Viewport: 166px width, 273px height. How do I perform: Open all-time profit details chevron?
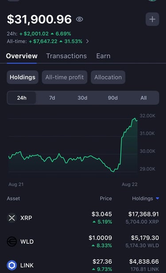(87, 41)
